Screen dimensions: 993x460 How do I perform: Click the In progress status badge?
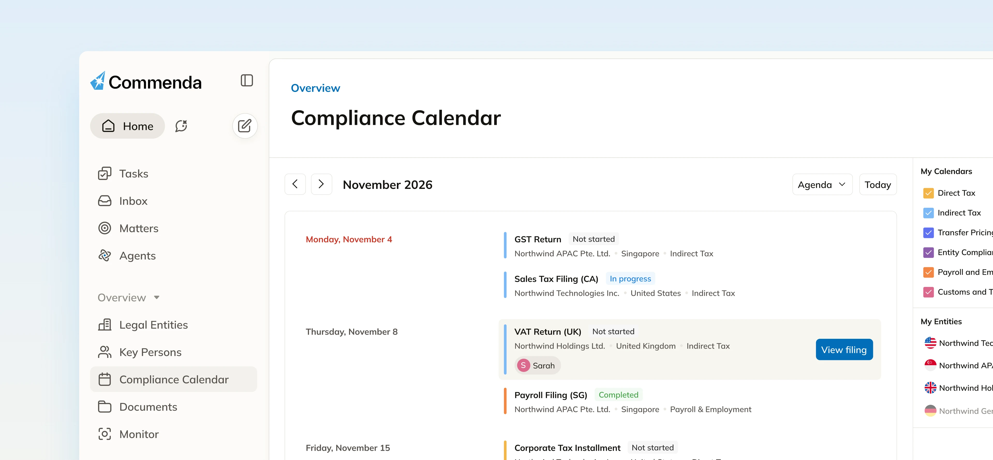[x=630, y=279]
